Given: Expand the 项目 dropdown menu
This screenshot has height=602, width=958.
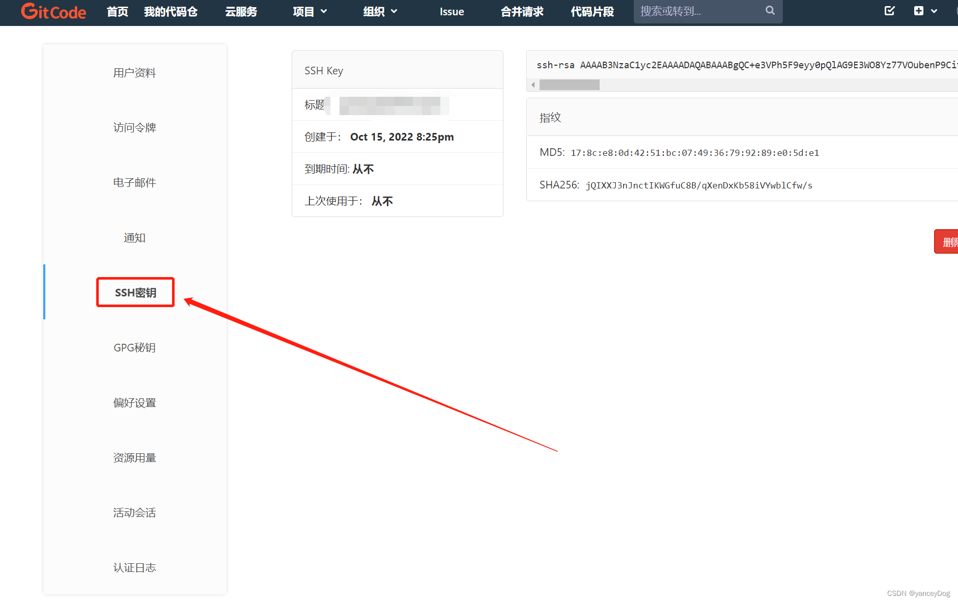Looking at the screenshot, I should 309,11.
